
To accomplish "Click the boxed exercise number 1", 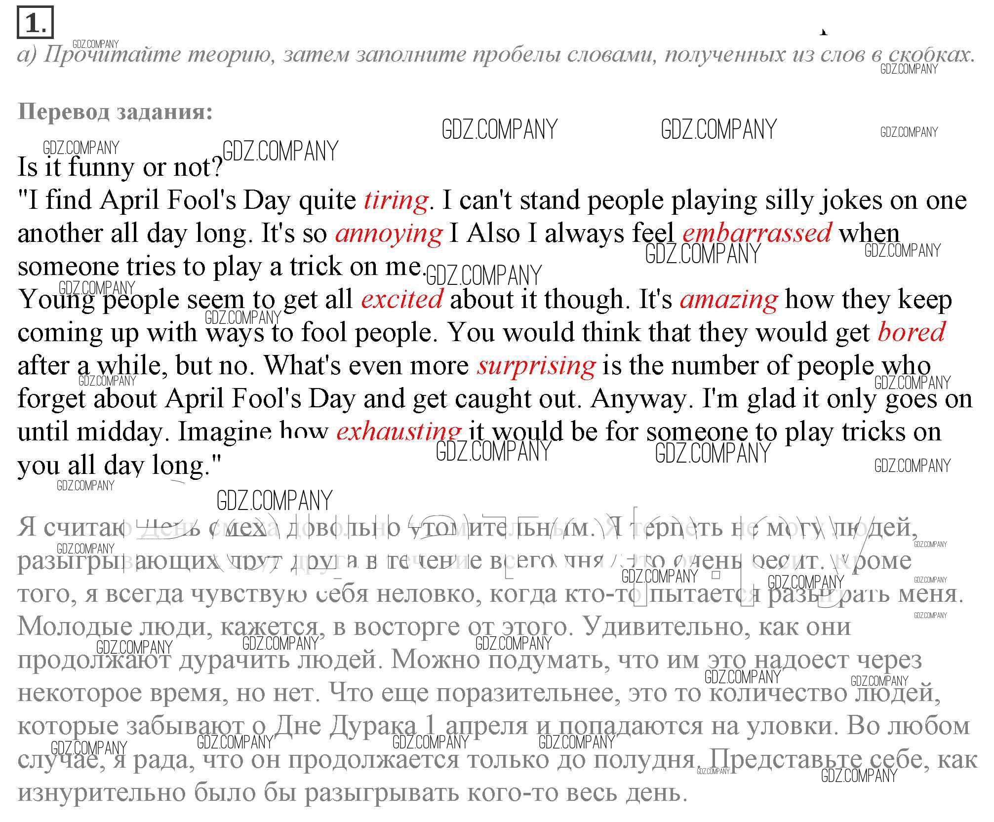I will [35, 23].
